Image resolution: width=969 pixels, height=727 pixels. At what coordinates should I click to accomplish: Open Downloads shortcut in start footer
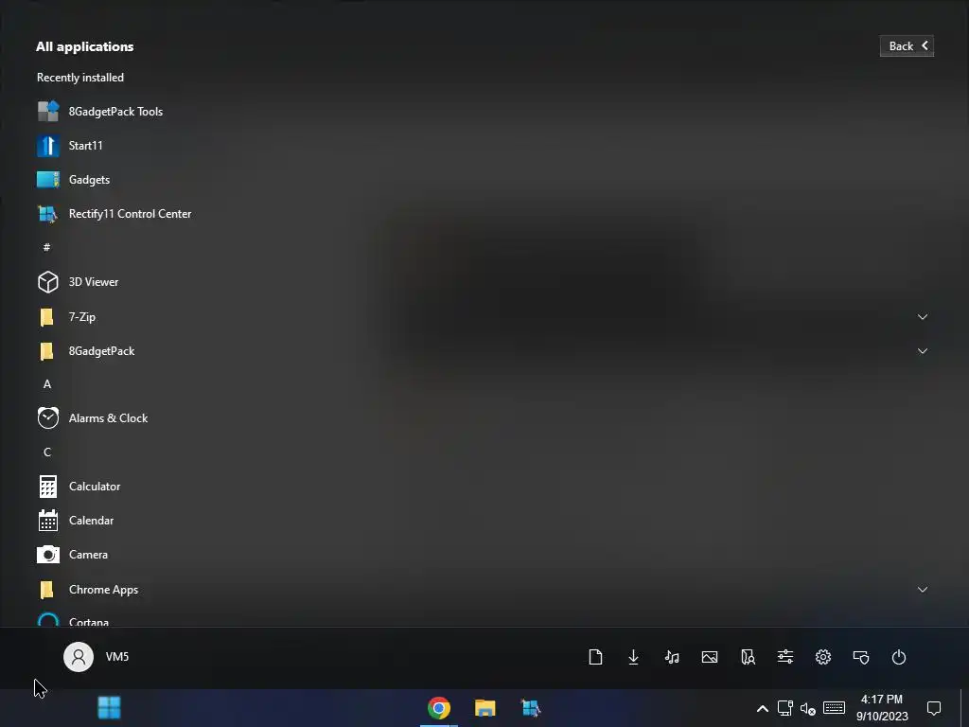[633, 657]
